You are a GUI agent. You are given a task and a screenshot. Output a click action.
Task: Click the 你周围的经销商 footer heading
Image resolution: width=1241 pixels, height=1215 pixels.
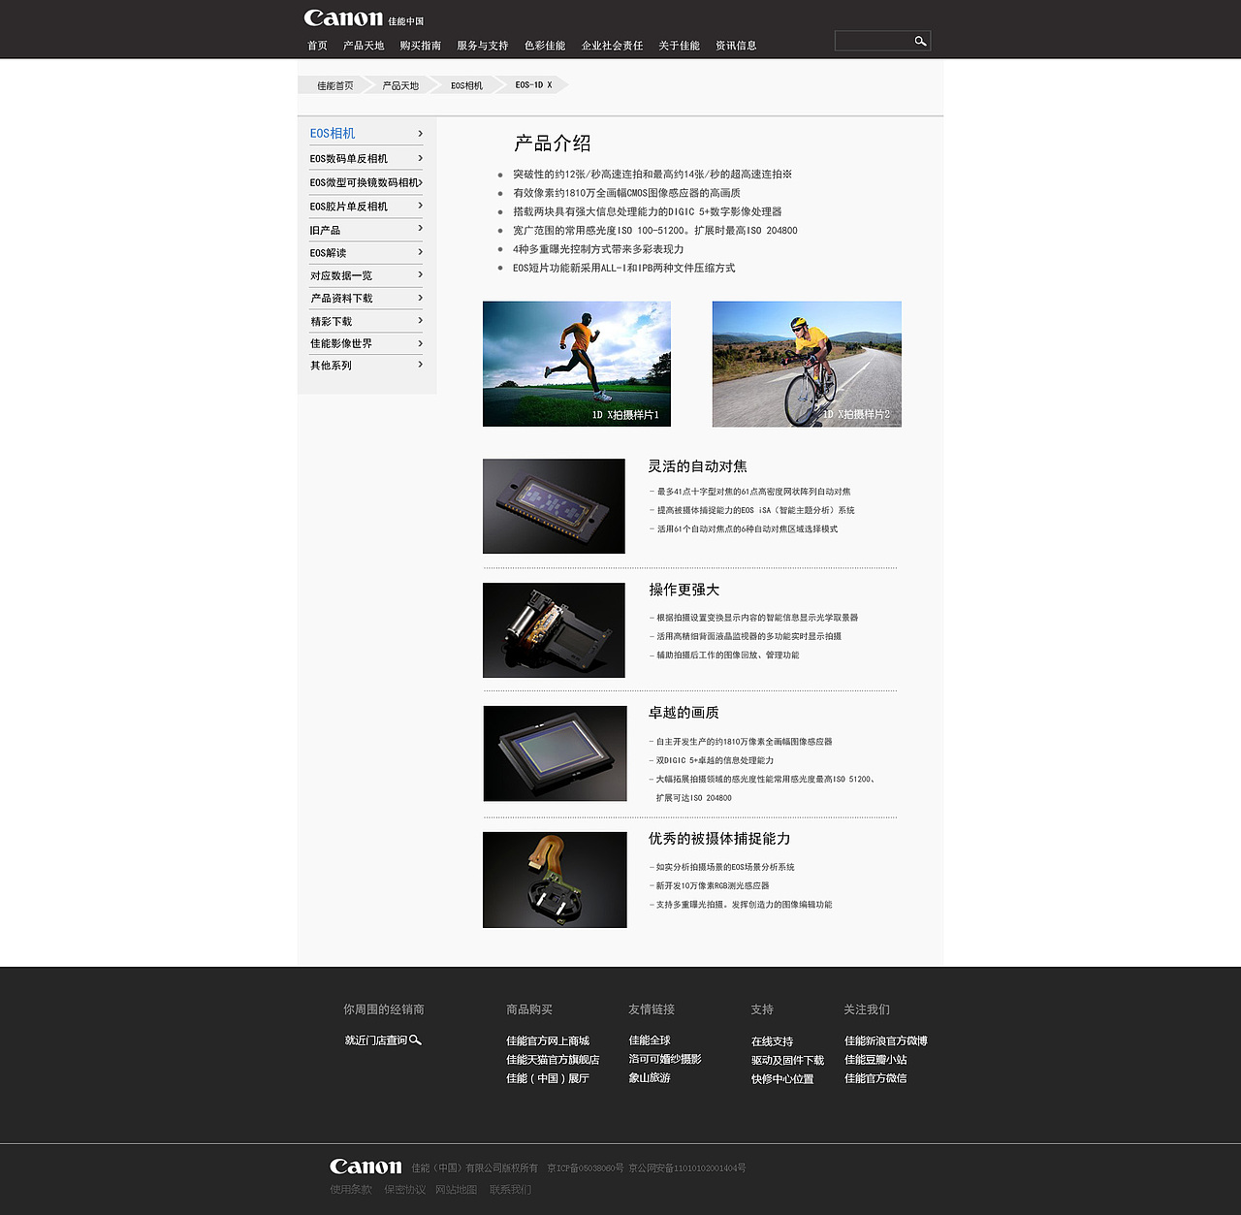pyautogui.click(x=384, y=1009)
